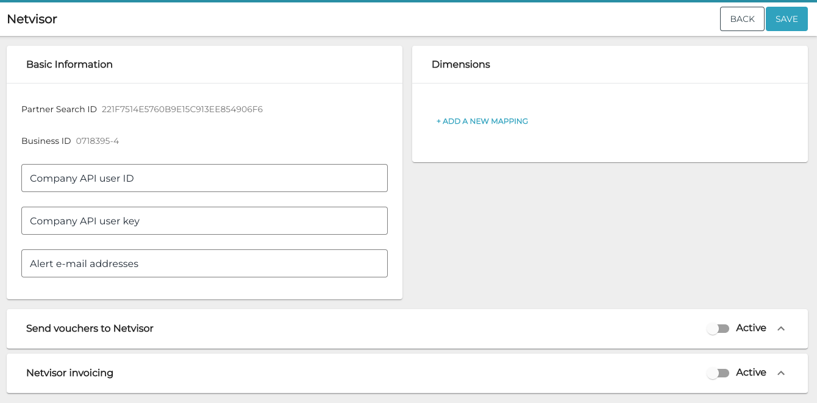Enable the Send vouchers to Netvisor toggle
Viewport: 817px width, 403px height.
point(718,328)
